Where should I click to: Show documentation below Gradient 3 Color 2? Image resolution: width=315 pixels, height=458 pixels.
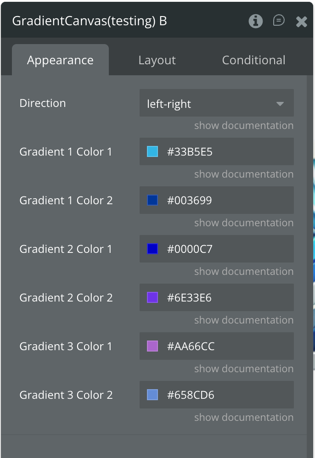pyautogui.click(x=243, y=418)
